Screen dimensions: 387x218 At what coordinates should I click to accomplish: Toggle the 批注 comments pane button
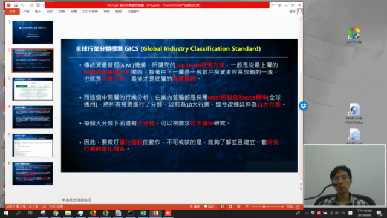pos(209,206)
